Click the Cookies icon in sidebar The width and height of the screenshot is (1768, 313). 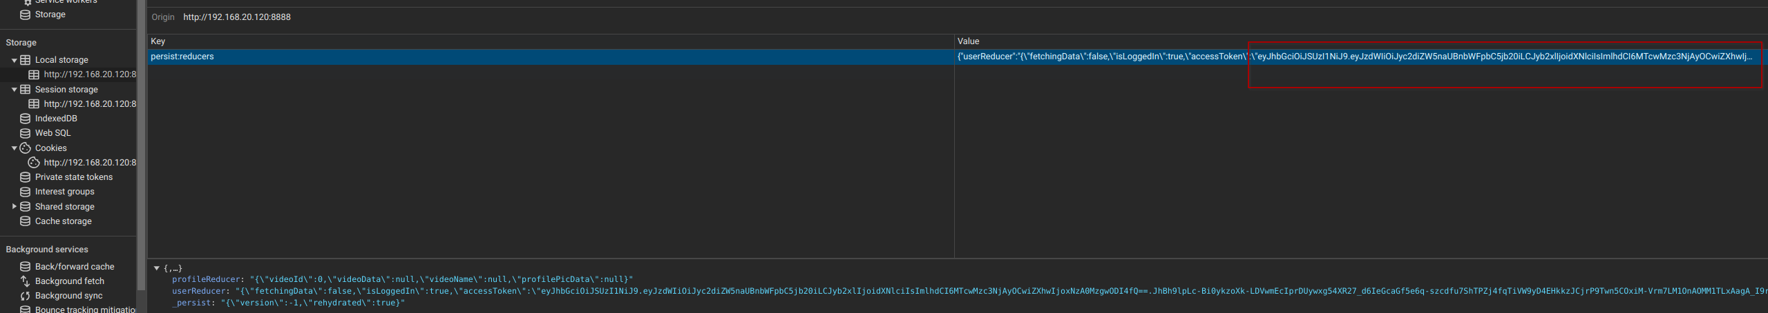(26, 148)
